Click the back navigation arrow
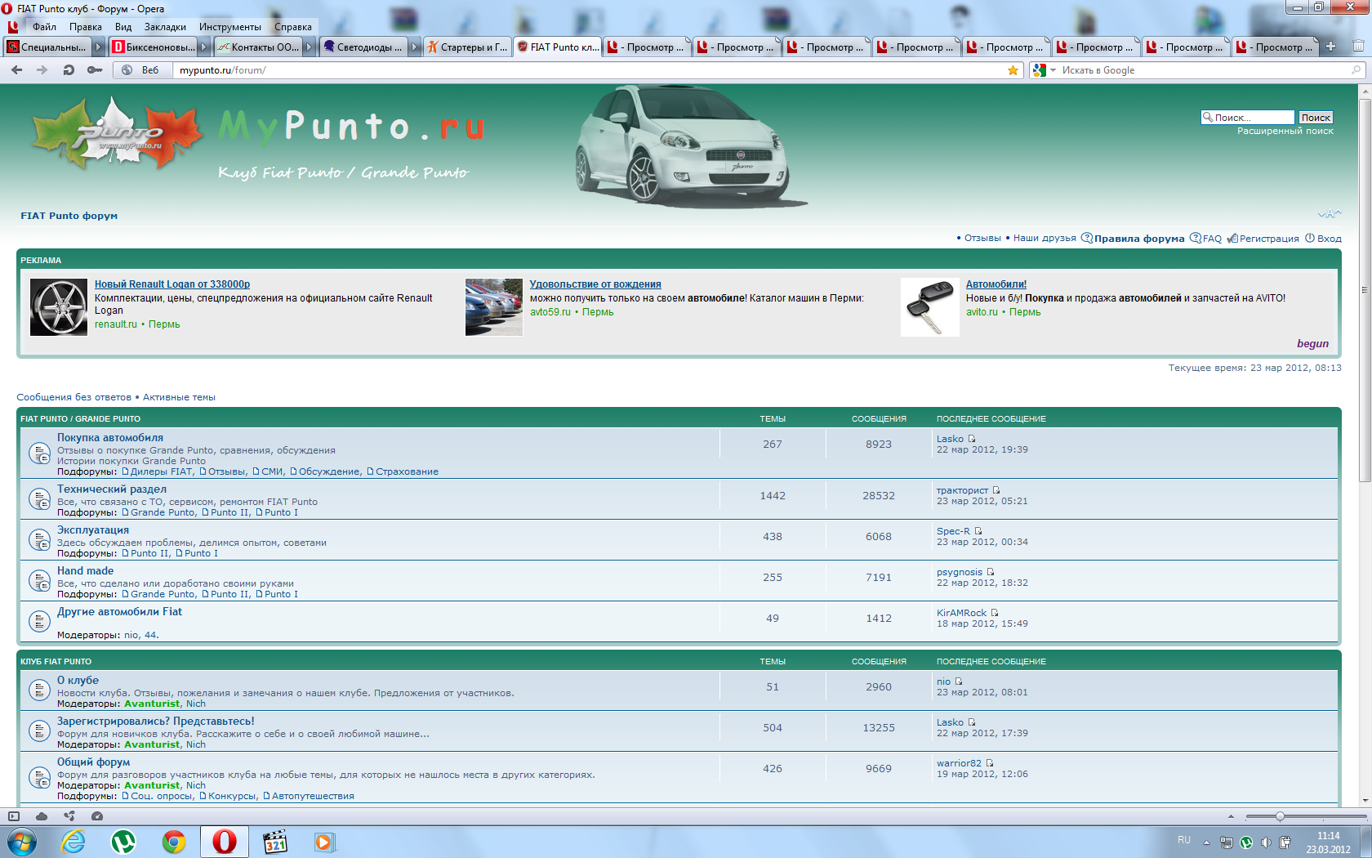Screen dimensions: 1372x858 tap(17, 70)
